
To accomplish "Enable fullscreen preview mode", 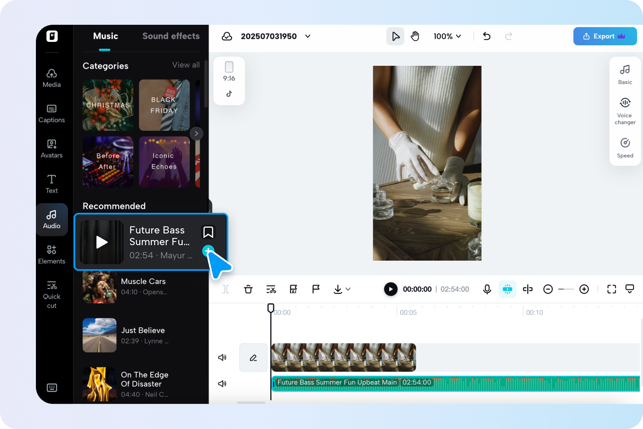I will [x=611, y=289].
